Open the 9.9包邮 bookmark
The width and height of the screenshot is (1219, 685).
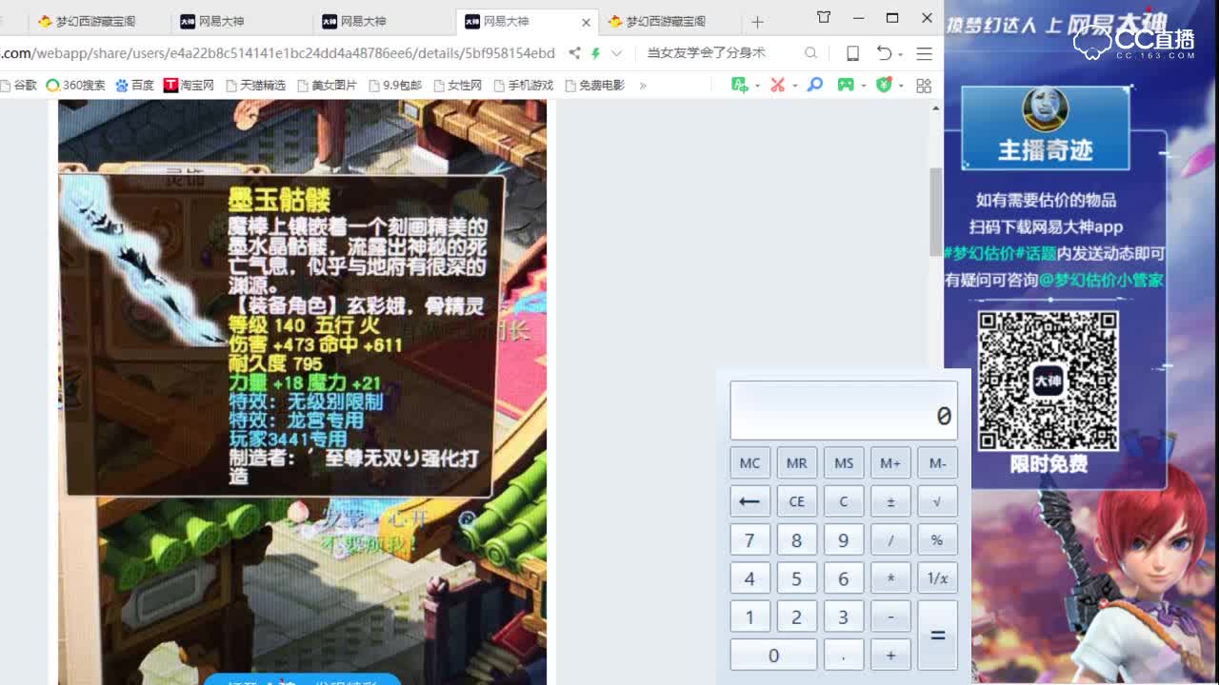coord(394,86)
